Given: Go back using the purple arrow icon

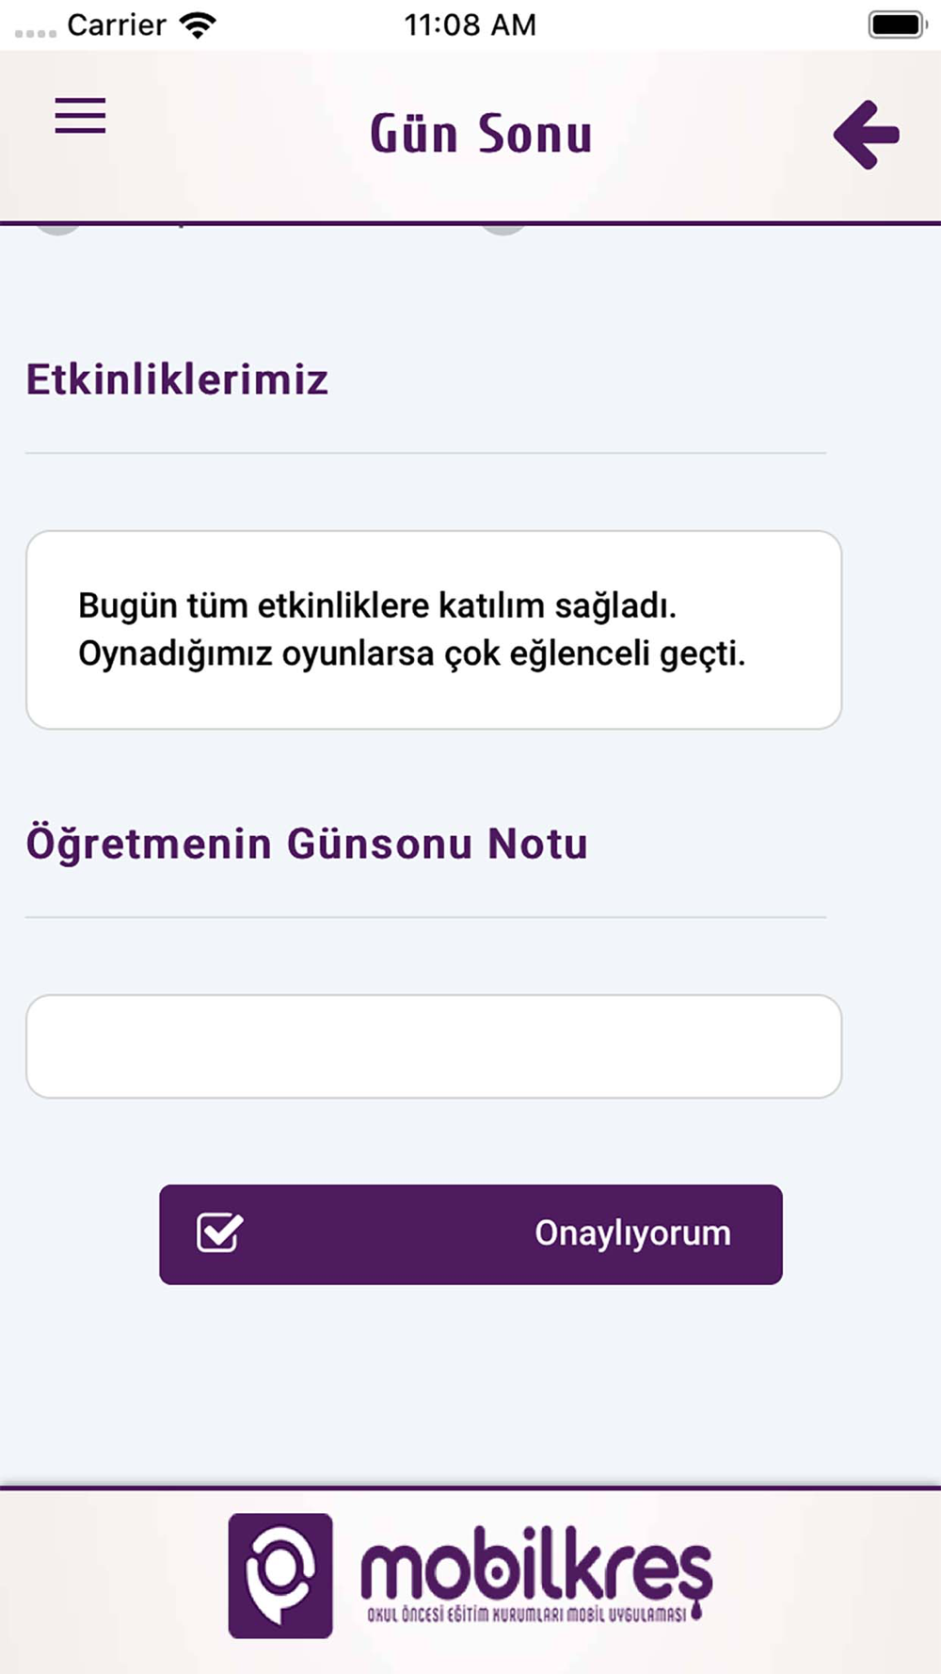Looking at the screenshot, I should (x=867, y=135).
